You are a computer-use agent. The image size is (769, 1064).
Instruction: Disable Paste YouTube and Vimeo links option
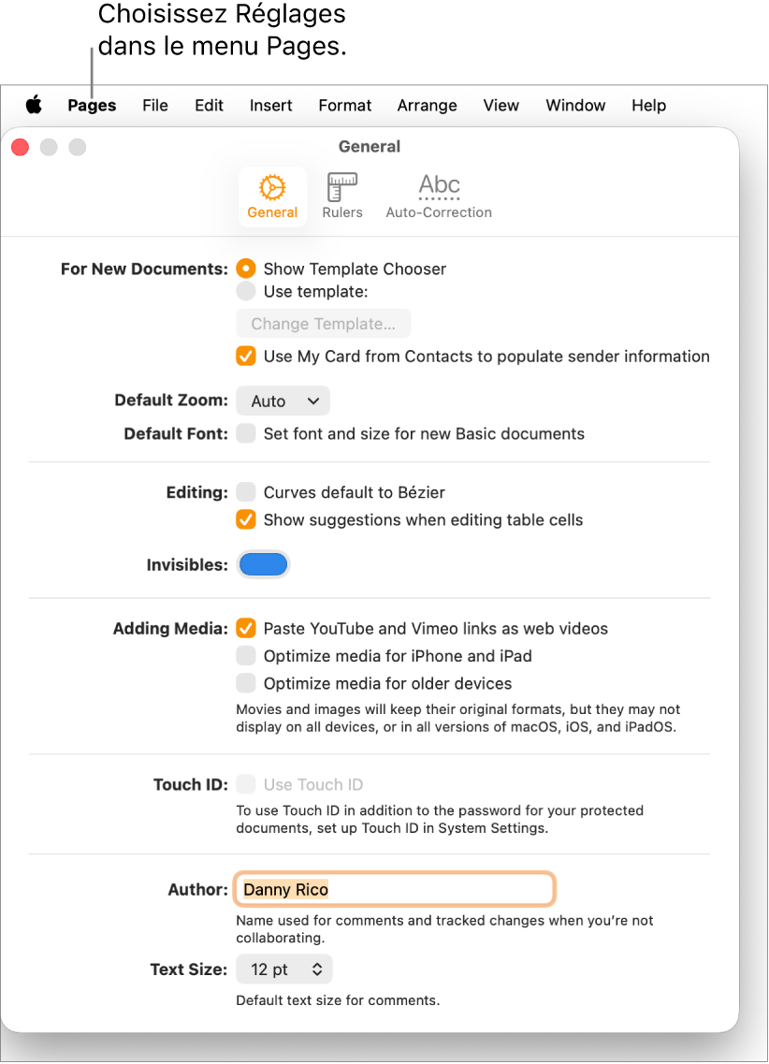pyautogui.click(x=245, y=629)
